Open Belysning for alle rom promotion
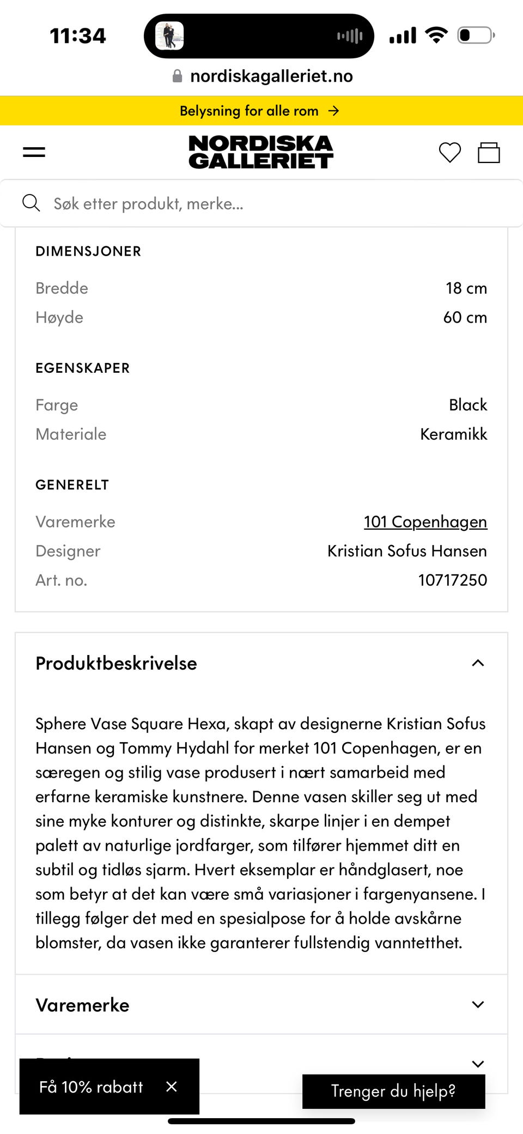 coord(249,111)
